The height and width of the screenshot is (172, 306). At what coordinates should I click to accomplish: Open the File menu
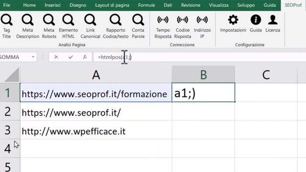pyautogui.click(x=6, y=5)
